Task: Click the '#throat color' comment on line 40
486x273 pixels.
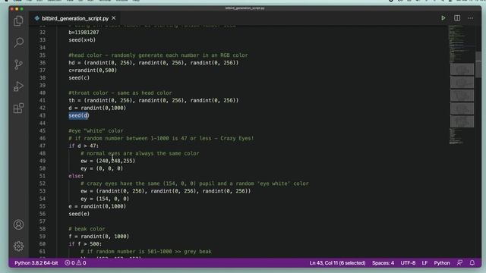Action: pos(120,93)
